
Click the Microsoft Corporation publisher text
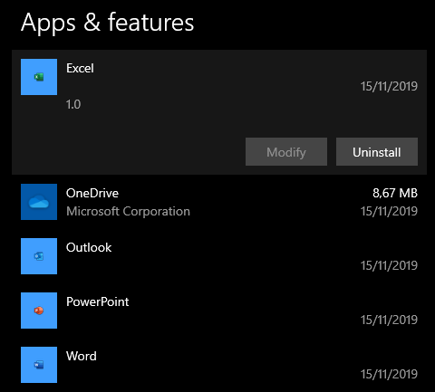128,211
